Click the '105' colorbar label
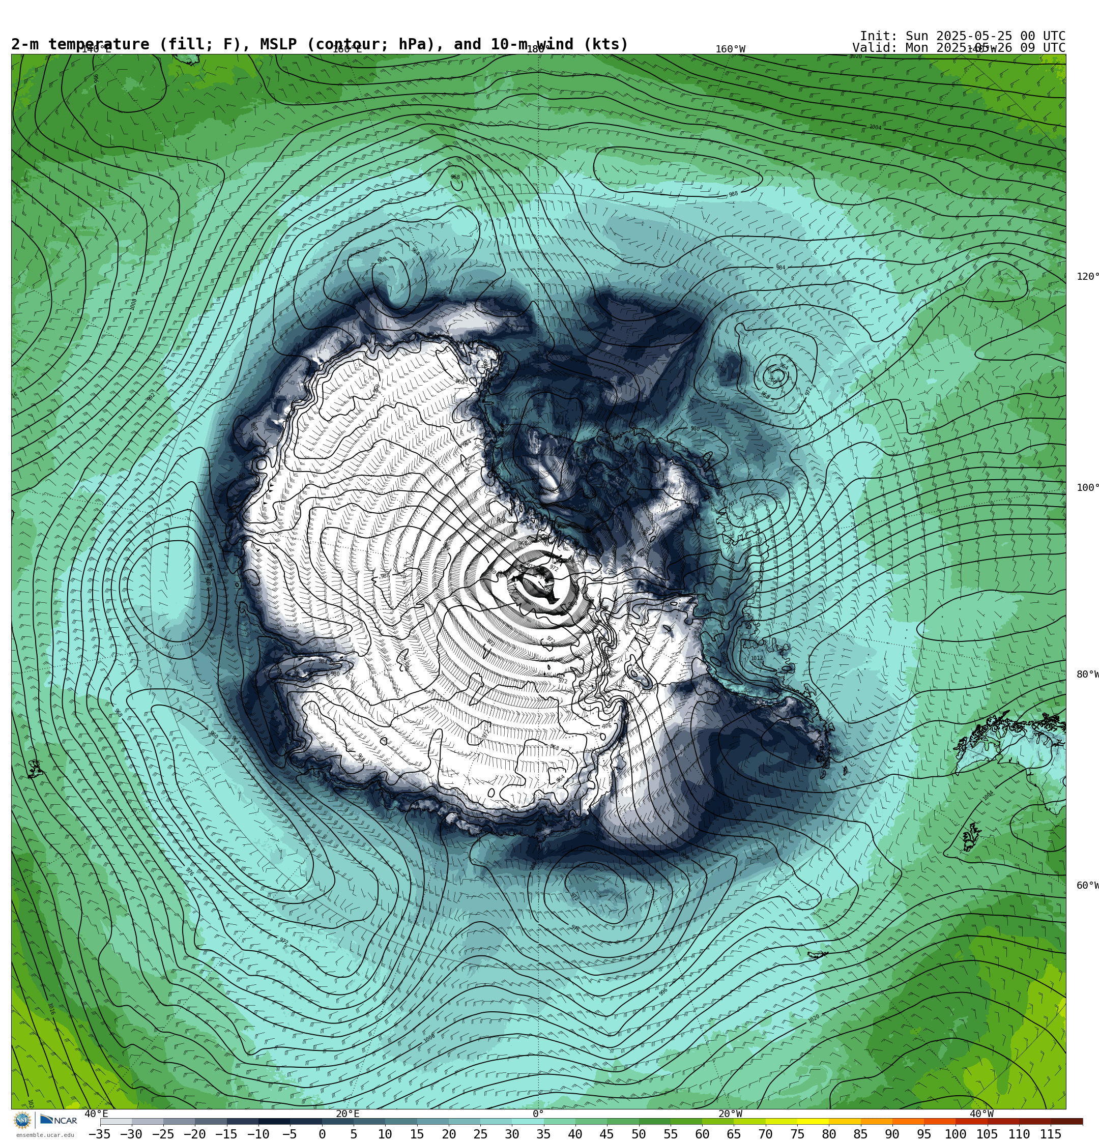This screenshot has width=1099, height=1141. pos(987,1134)
